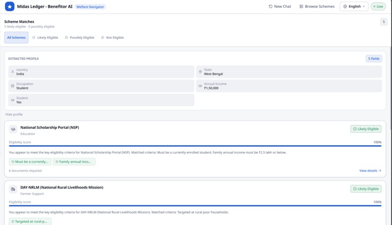Start a New Chat
The width and height of the screenshot is (392, 225).
point(280,6)
